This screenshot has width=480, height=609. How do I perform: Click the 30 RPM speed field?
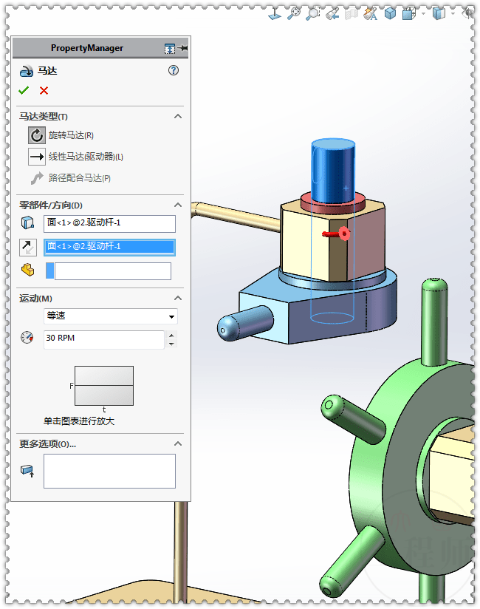point(104,339)
